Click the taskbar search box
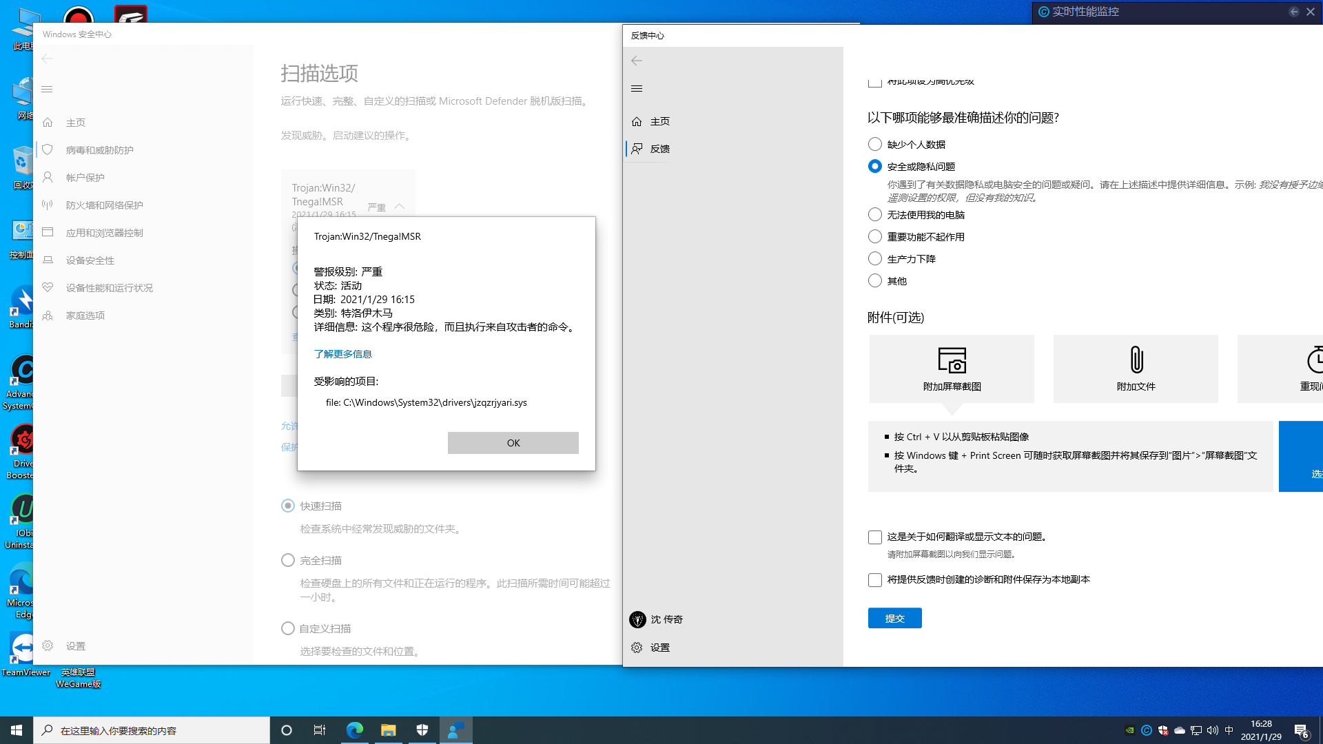1323x744 pixels. 152,730
